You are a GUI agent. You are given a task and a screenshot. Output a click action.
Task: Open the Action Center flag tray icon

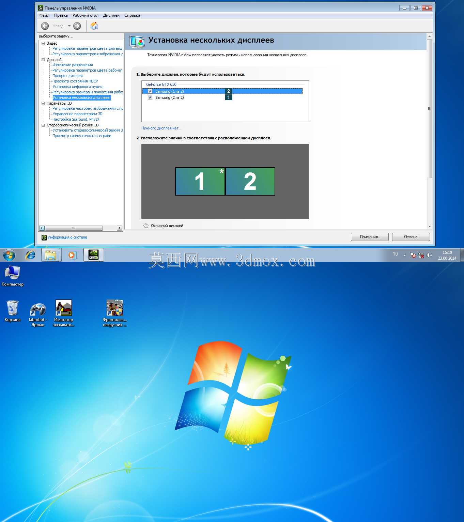(413, 255)
